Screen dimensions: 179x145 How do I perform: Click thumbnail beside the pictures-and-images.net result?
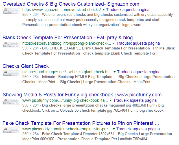[x=11, y=73]
